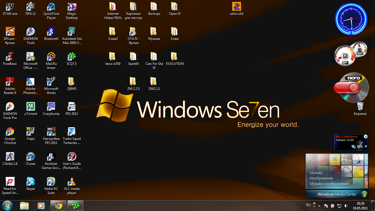The height and width of the screenshot is (211, 375).
Task: Open Windows Explorer from the taskbar
Action: (x=24, y=206)
